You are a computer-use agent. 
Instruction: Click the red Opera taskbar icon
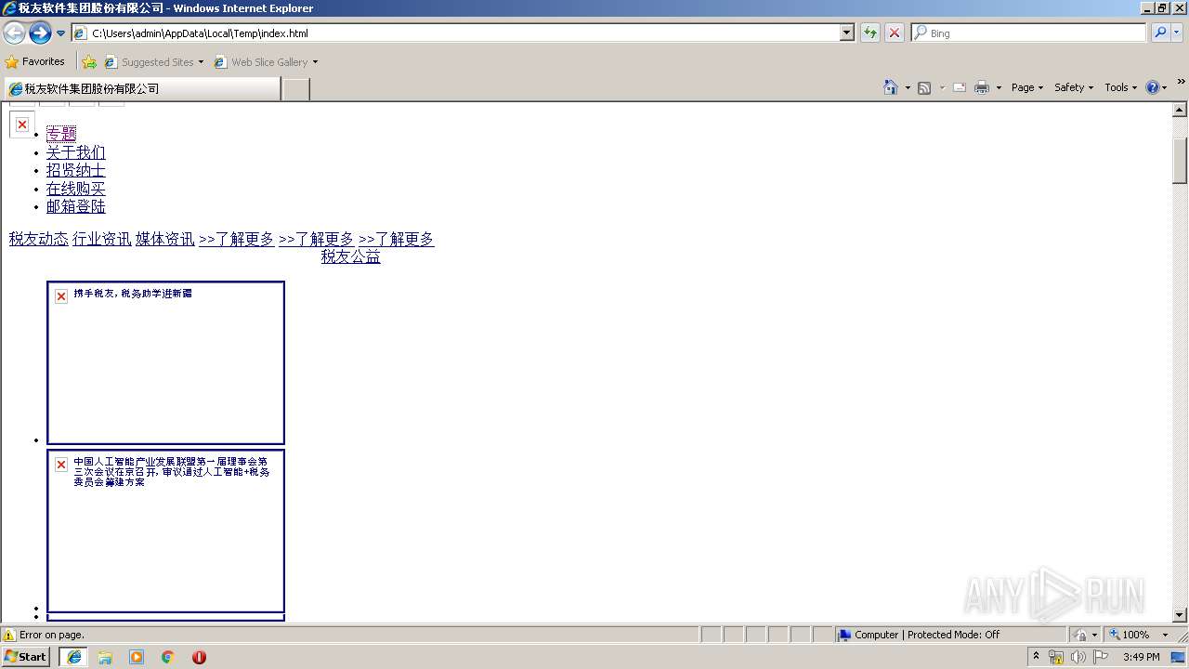pyautogui.click(x=199, y=657)
